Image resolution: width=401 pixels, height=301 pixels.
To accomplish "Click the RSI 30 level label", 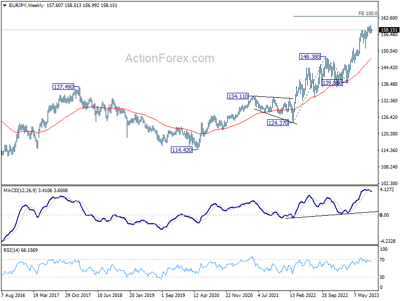I will 382,277.
